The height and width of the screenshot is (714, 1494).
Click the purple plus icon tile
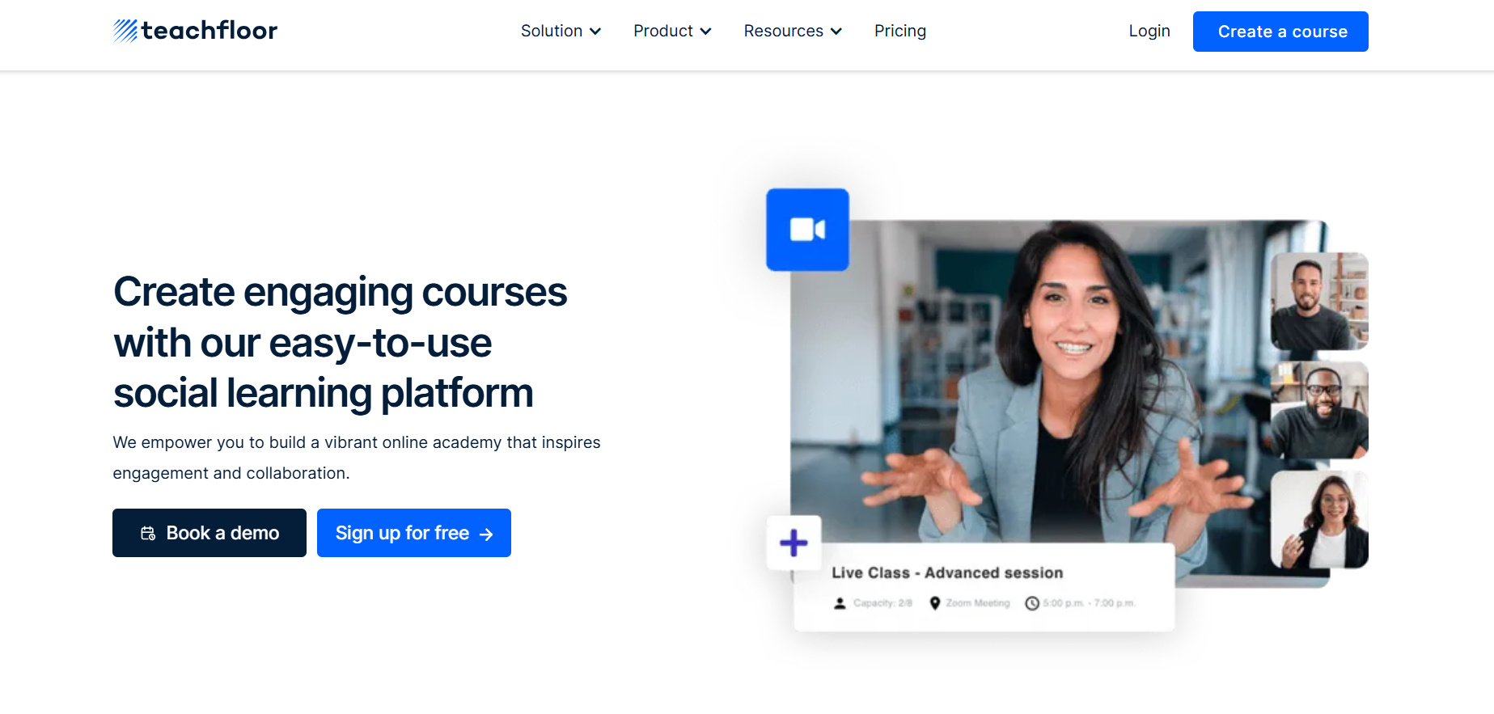coord(794,543)
